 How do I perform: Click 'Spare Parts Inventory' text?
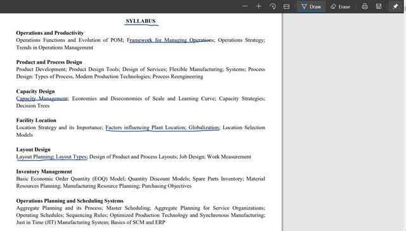218,179
